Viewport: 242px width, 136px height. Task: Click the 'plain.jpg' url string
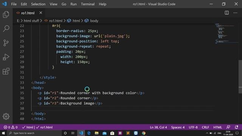tap(114, 36)
